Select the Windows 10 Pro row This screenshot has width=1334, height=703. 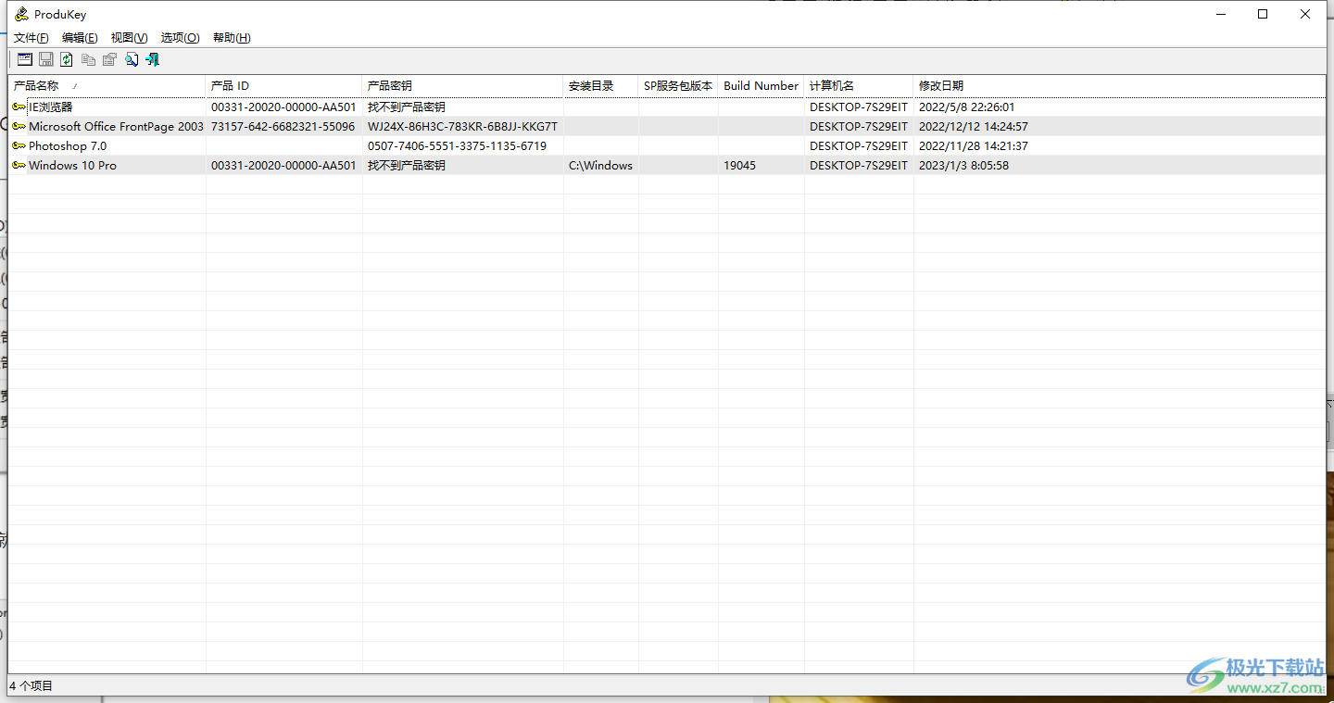click(667, 165)
